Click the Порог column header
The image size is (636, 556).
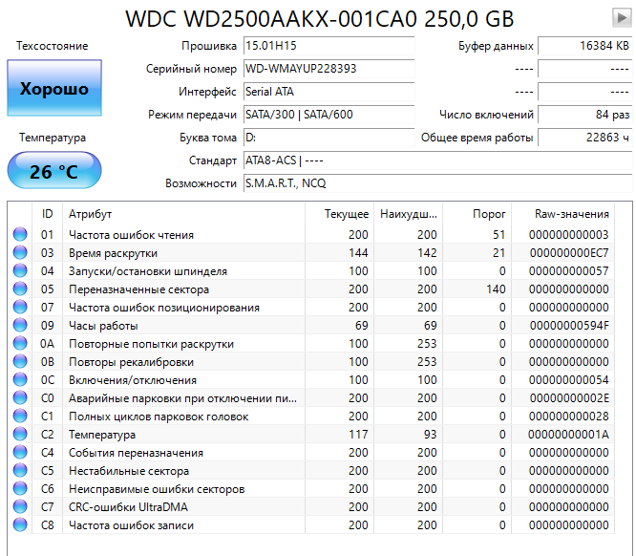click(x=477, y=214)
